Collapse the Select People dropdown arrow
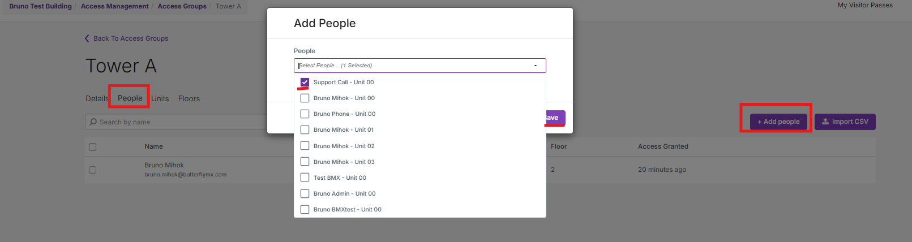 [536, 66]
